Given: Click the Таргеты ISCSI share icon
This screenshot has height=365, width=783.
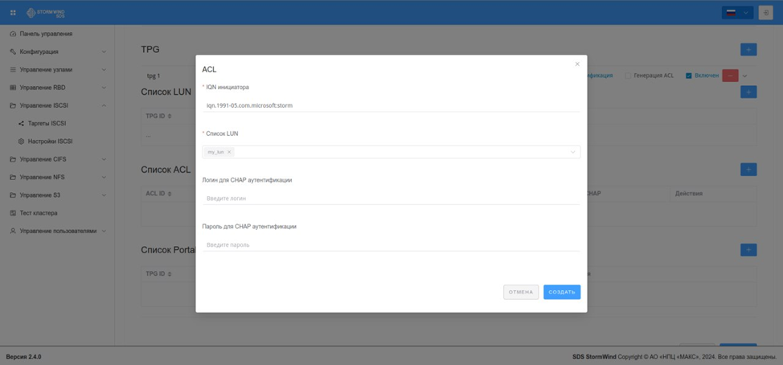Looking at the screenshot, I should click(x=21, y=124).
